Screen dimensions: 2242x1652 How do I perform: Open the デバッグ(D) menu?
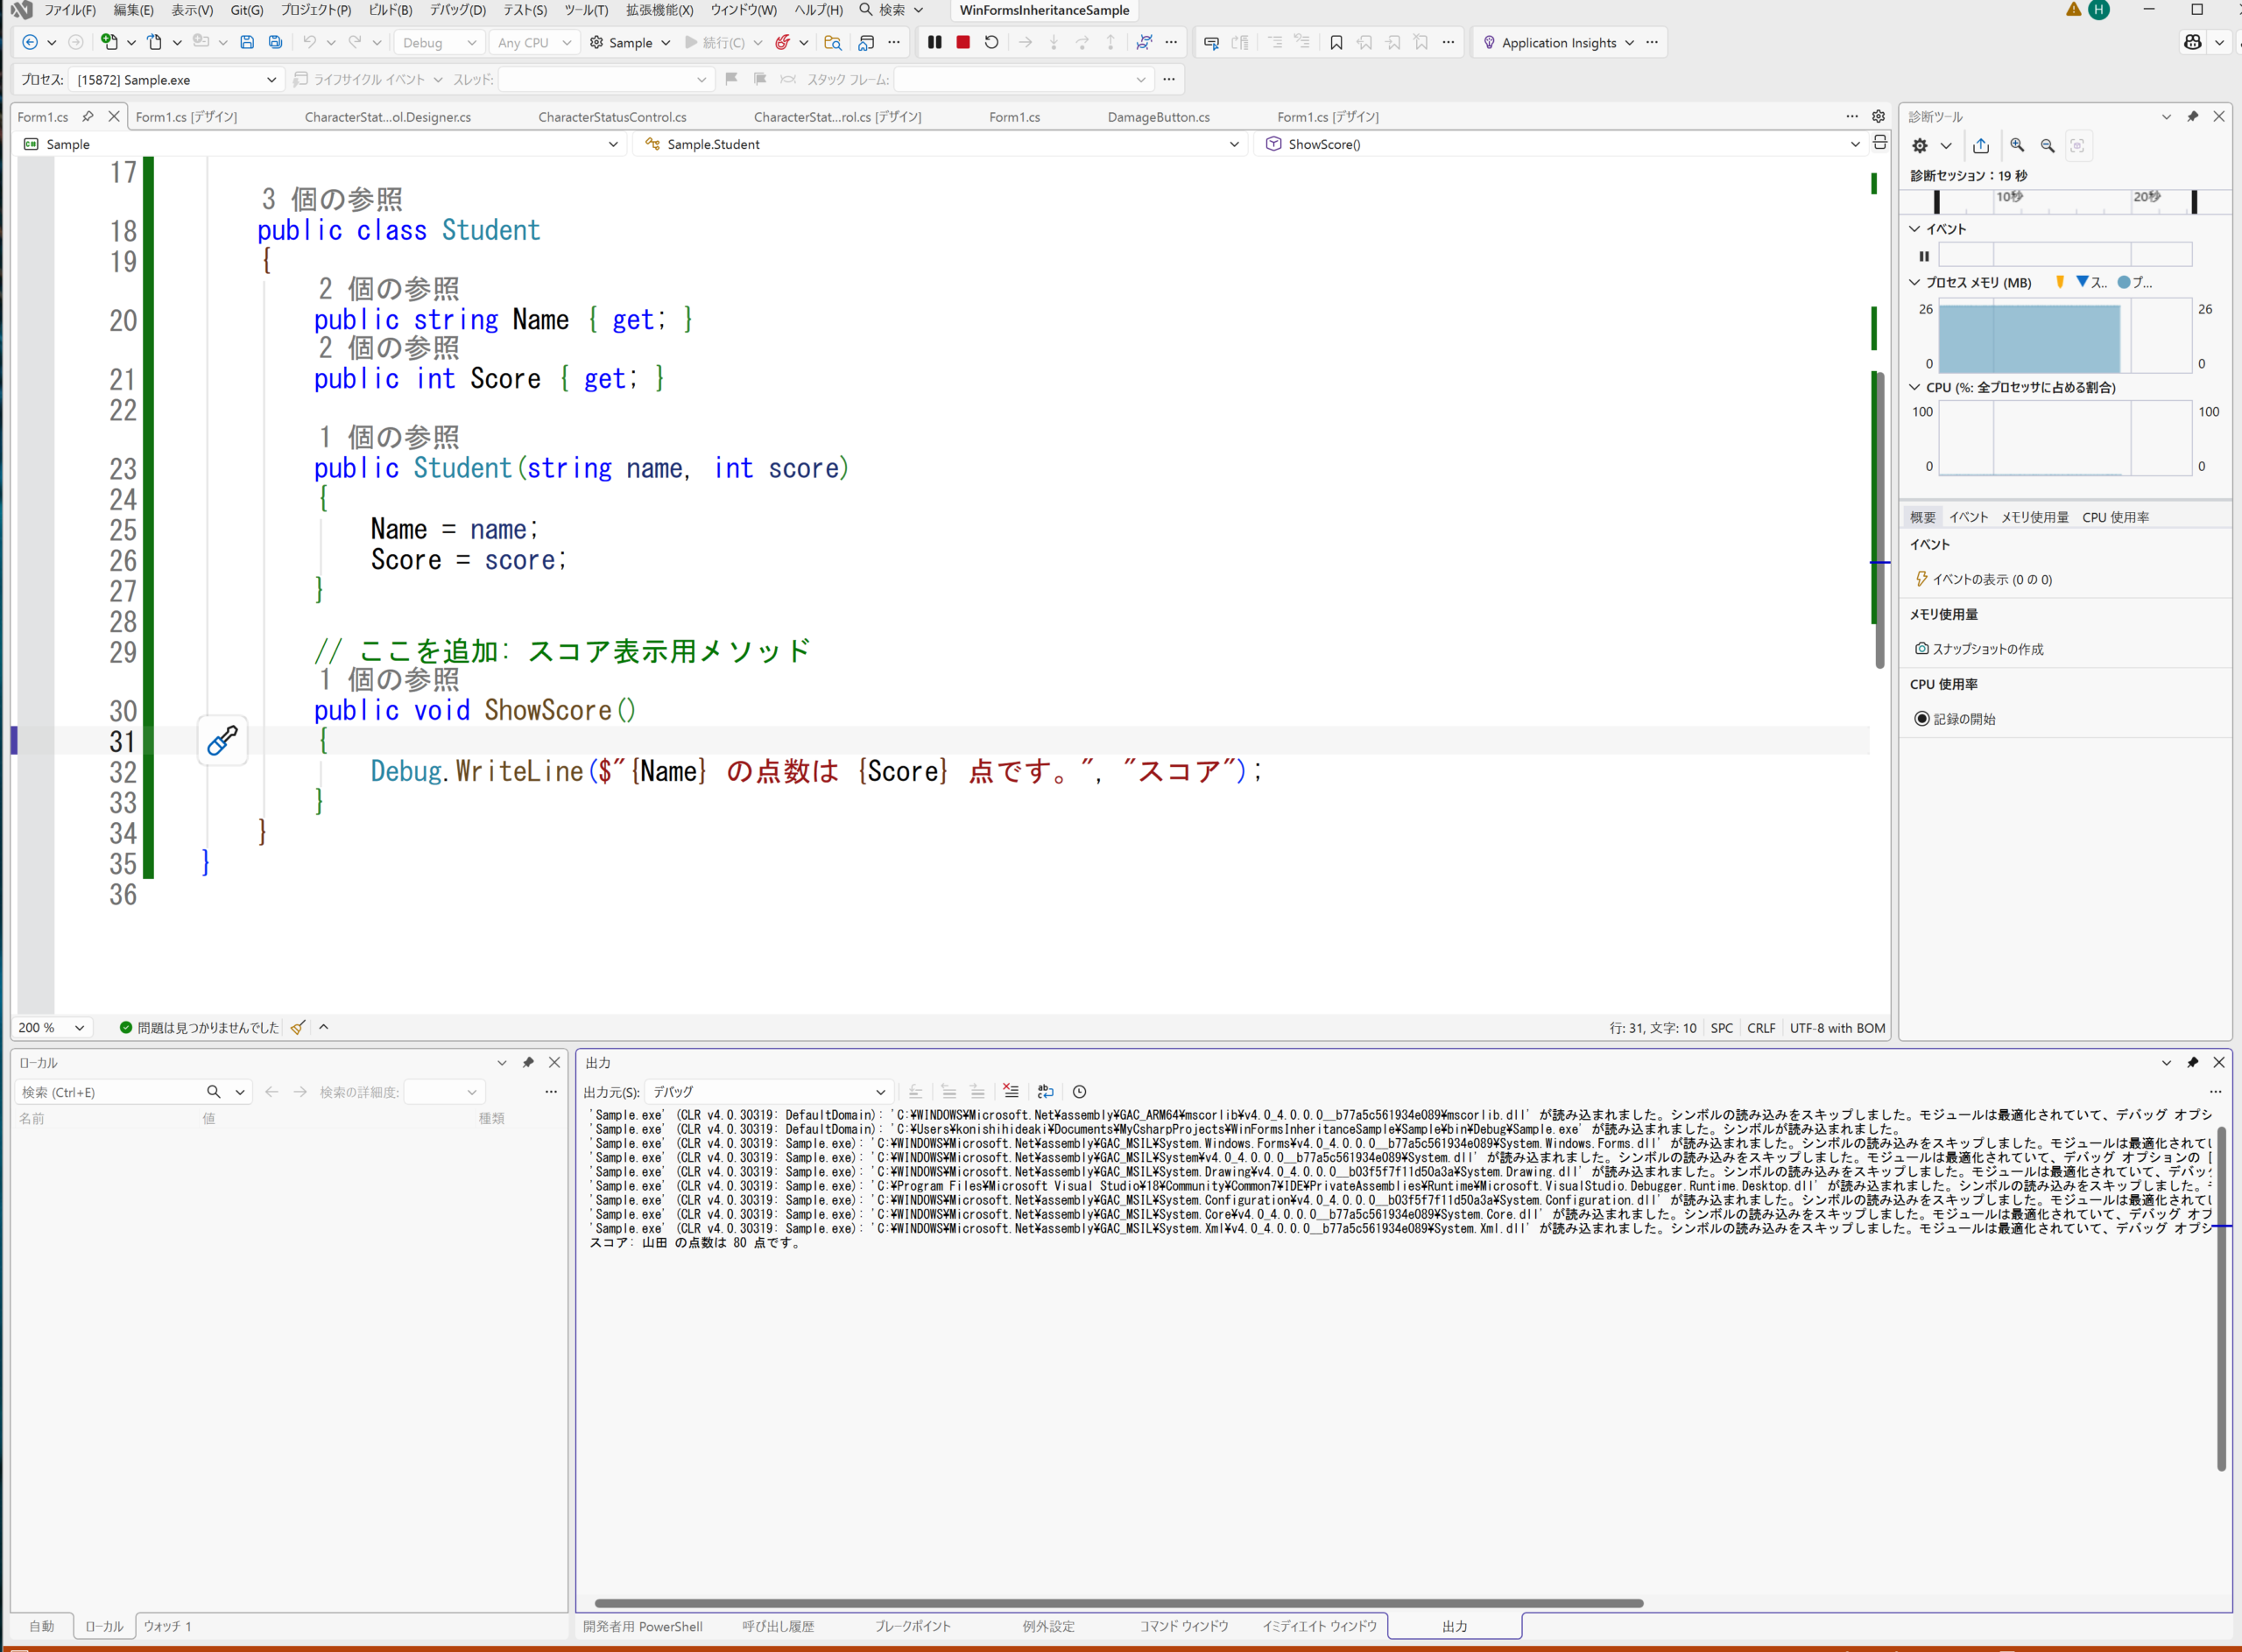coord(457,10)
